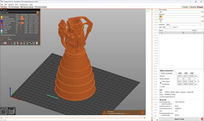Select Simple mode button
Image resolution: width=204 pixels, height=121 pixels.
point(185,7)
